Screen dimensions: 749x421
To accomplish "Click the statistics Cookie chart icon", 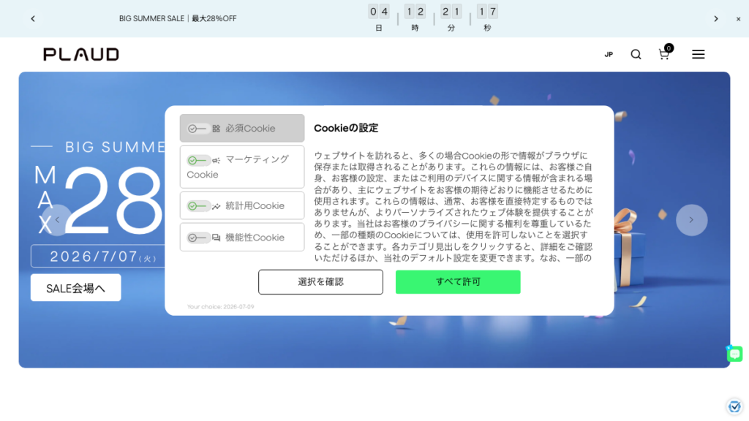I will pos(217,206).
